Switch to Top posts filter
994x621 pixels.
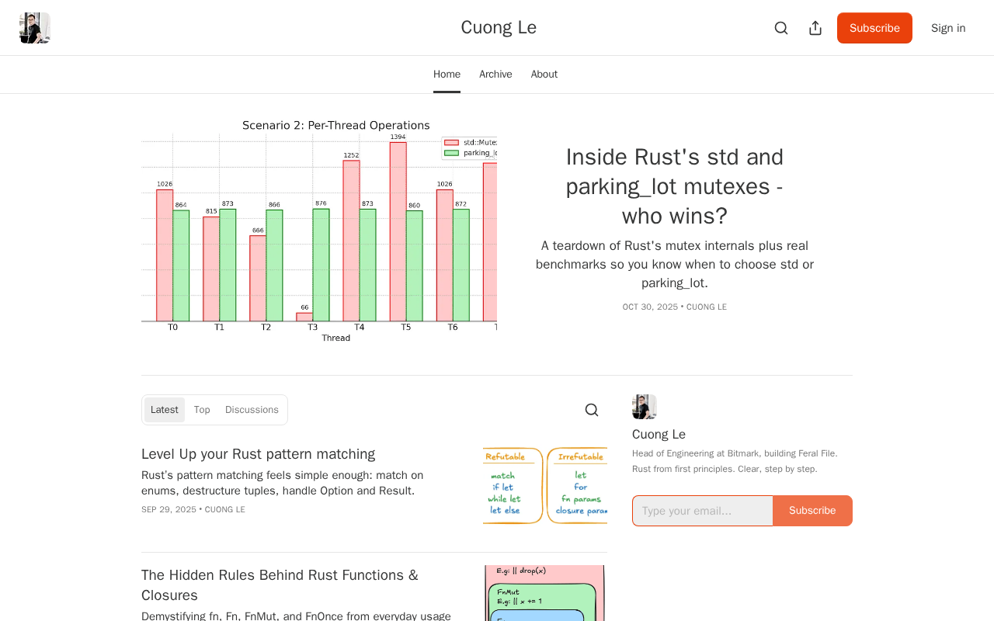(202, 410)
